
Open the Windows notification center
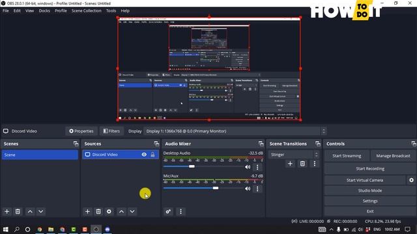[x=407, y=229]
